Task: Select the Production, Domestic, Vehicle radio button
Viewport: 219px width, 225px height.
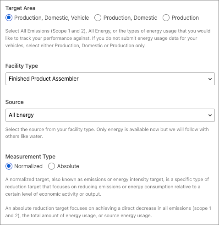Action: pos(9,18)
